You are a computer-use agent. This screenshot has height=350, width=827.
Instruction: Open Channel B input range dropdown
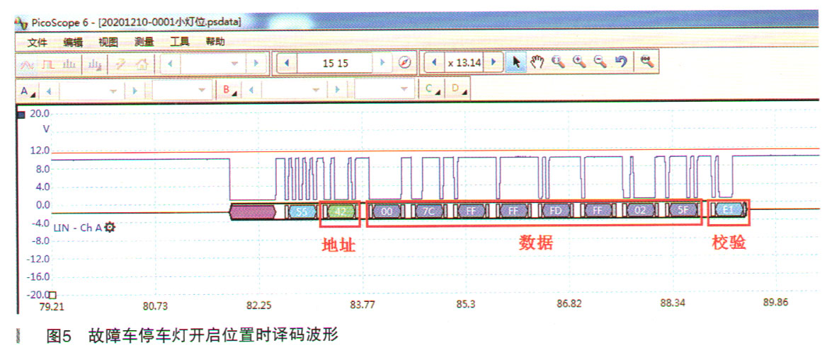point(315,91)
